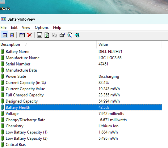Viewport: 168px width, 148px height.
Task: Click the 42.5% battery health value
Action: [x=104, y=107]
